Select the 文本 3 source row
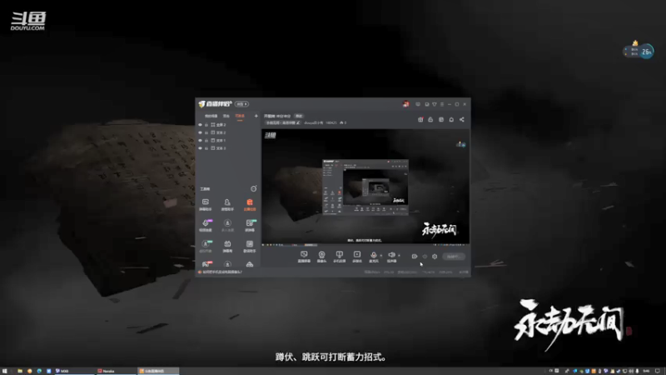Image resolution: width=666 pixels, height=375 pixels. tap(228, 148)
